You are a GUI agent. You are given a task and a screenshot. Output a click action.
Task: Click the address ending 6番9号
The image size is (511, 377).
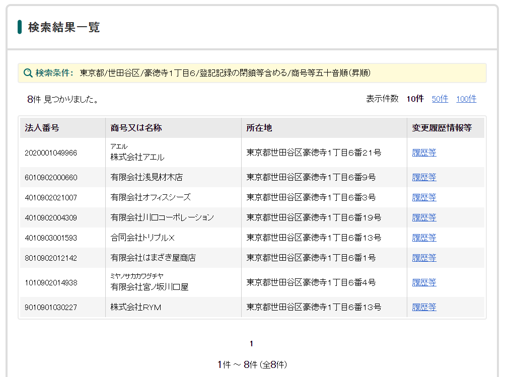click(x=311, y=177)
